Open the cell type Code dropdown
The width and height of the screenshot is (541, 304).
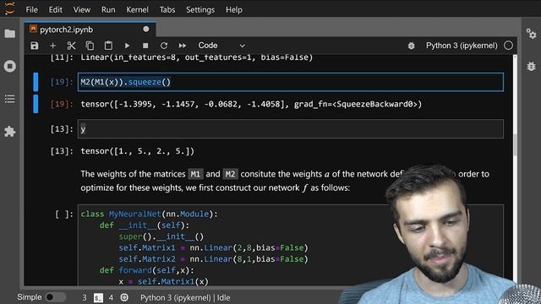coord(221,46)
